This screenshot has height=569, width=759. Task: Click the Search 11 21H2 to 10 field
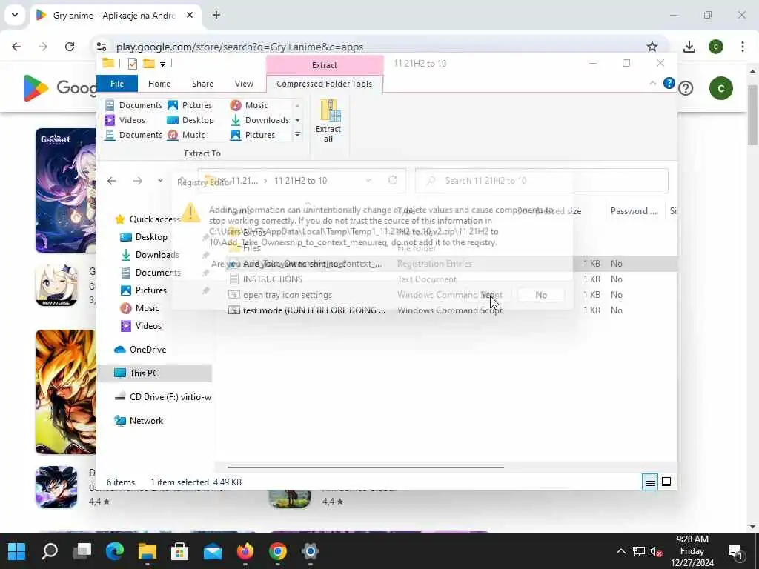click(542, 181)
